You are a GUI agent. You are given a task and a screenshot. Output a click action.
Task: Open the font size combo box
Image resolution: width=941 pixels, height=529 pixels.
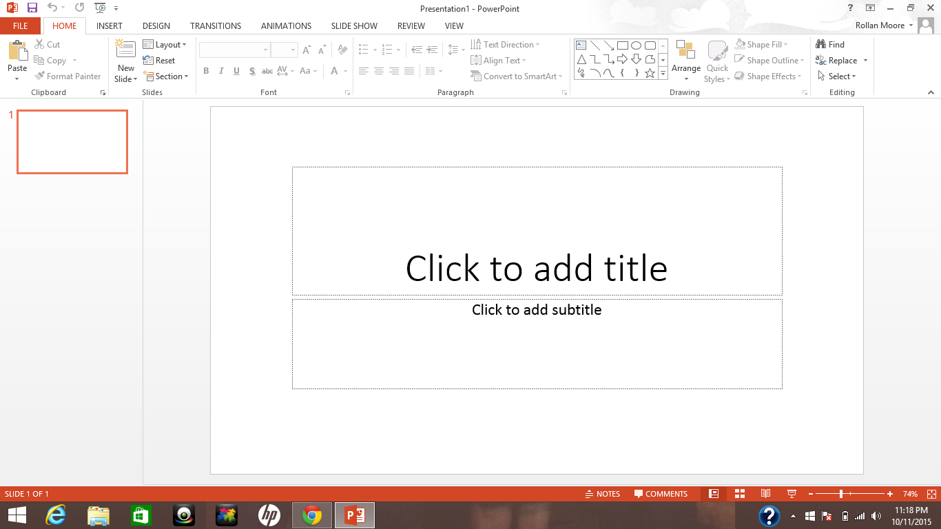coord(284,50)
